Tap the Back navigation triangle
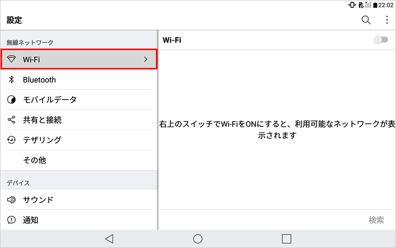Image resolution: width=396 pixels, height=248 pixels. click(x=109, y=239)
